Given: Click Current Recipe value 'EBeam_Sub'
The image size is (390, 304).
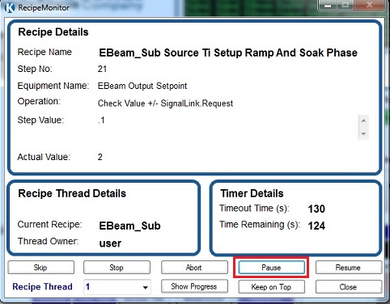Looking at the screenshot, I should [x=129, y=226].
